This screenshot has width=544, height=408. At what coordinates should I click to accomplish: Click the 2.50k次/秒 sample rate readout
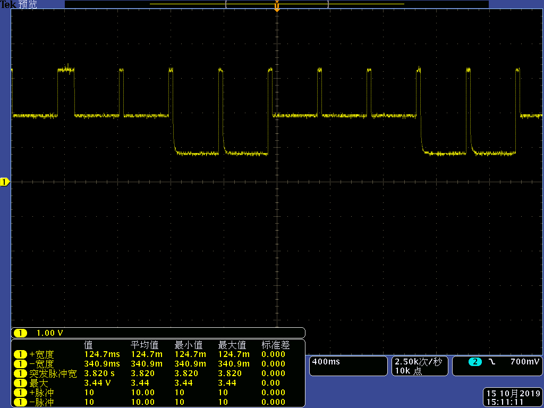(x=419, y=362)
